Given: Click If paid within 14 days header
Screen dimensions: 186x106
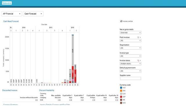Looking at the screenshot, I should 91,96.
